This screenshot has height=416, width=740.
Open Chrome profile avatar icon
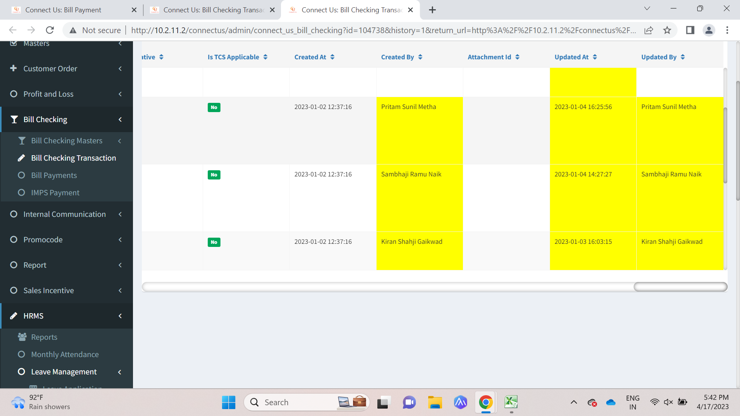(x=709, y=30)
